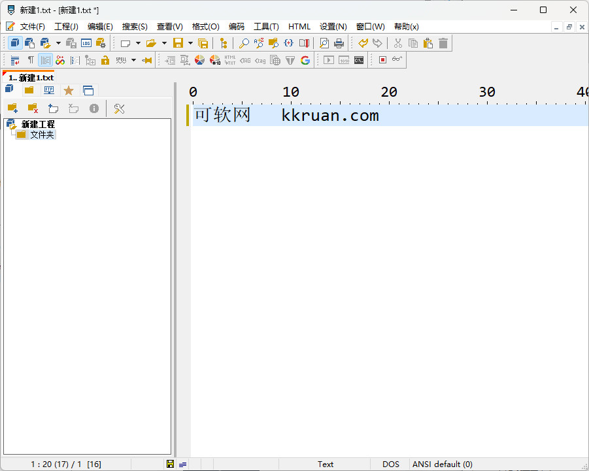Click the red macro record button
This screenshot has width=589, height=471.
click(382, 59)
